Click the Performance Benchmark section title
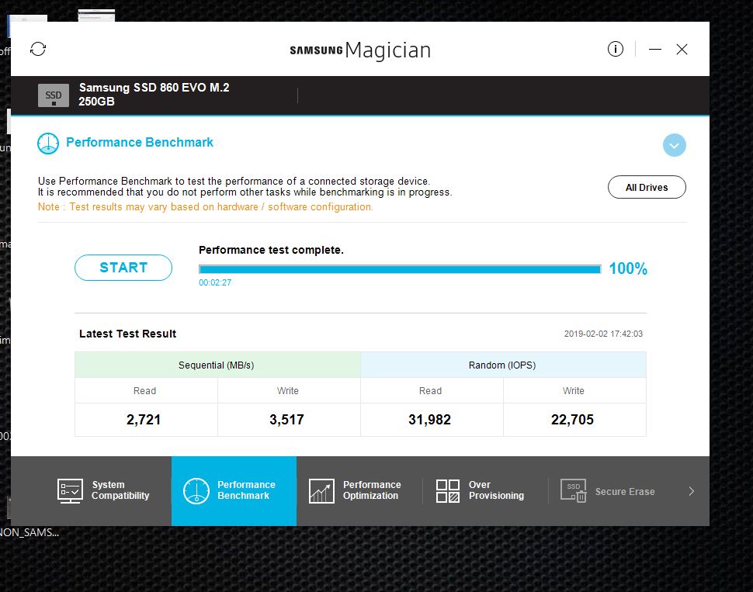Viewport: 753px width, 592px height. pos(140,143)
